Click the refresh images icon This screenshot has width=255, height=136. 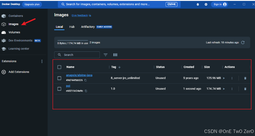(243, 43)
